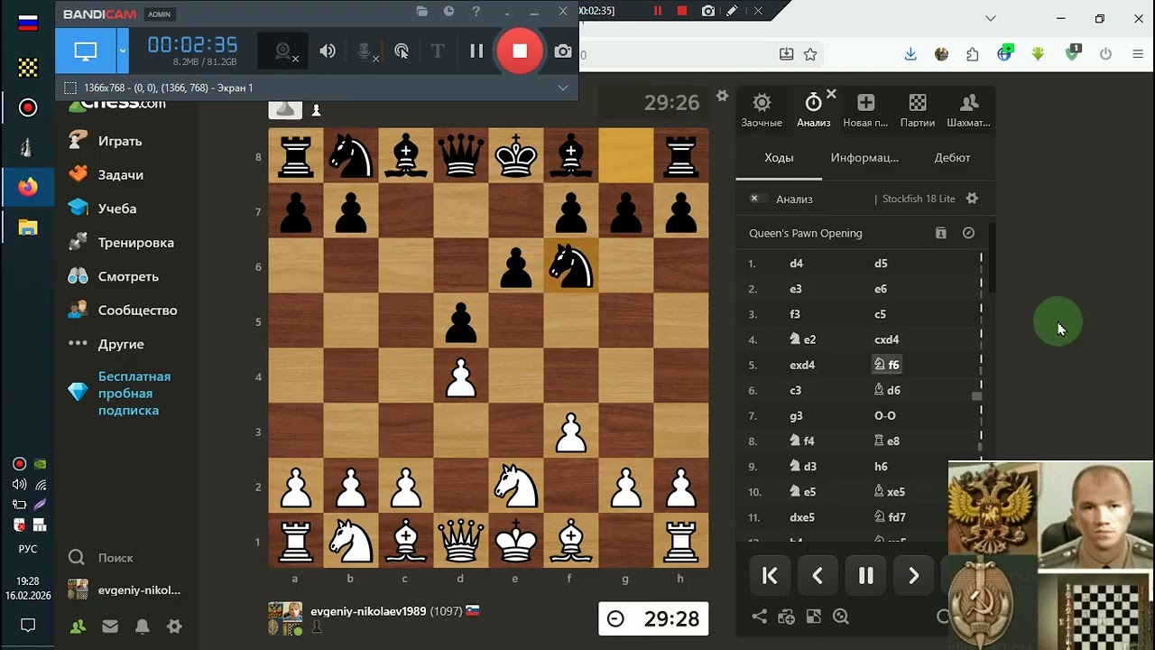This screenshot has width=1155, height=650.
Task: Toggle Bandicam text overlay T
Action: 438,51
